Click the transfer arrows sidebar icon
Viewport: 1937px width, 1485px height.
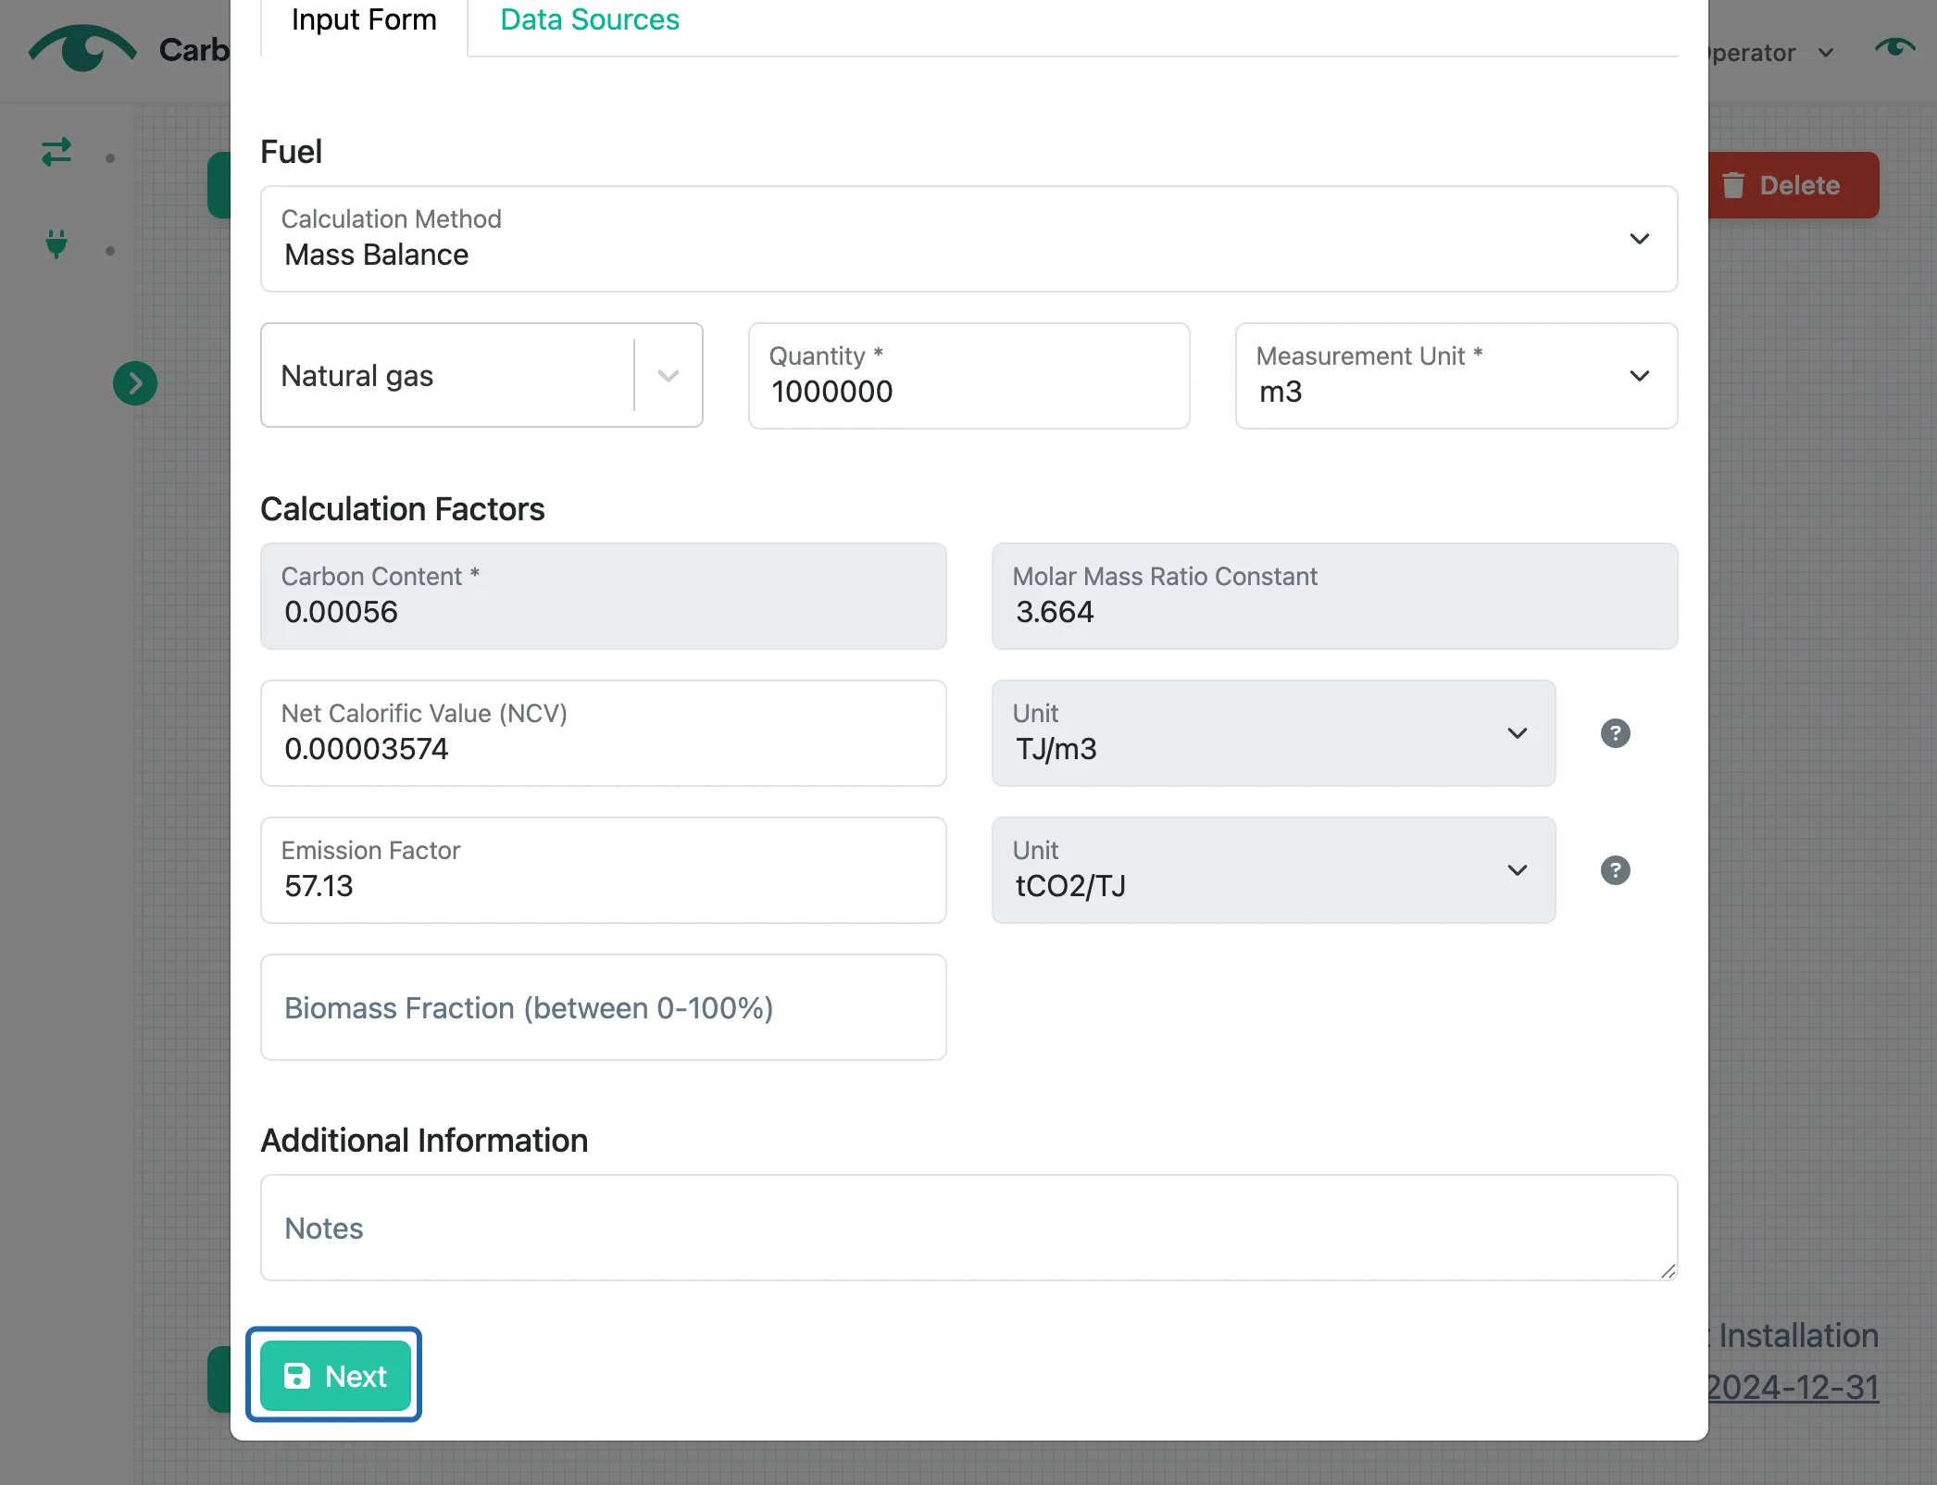pos(56,152)
